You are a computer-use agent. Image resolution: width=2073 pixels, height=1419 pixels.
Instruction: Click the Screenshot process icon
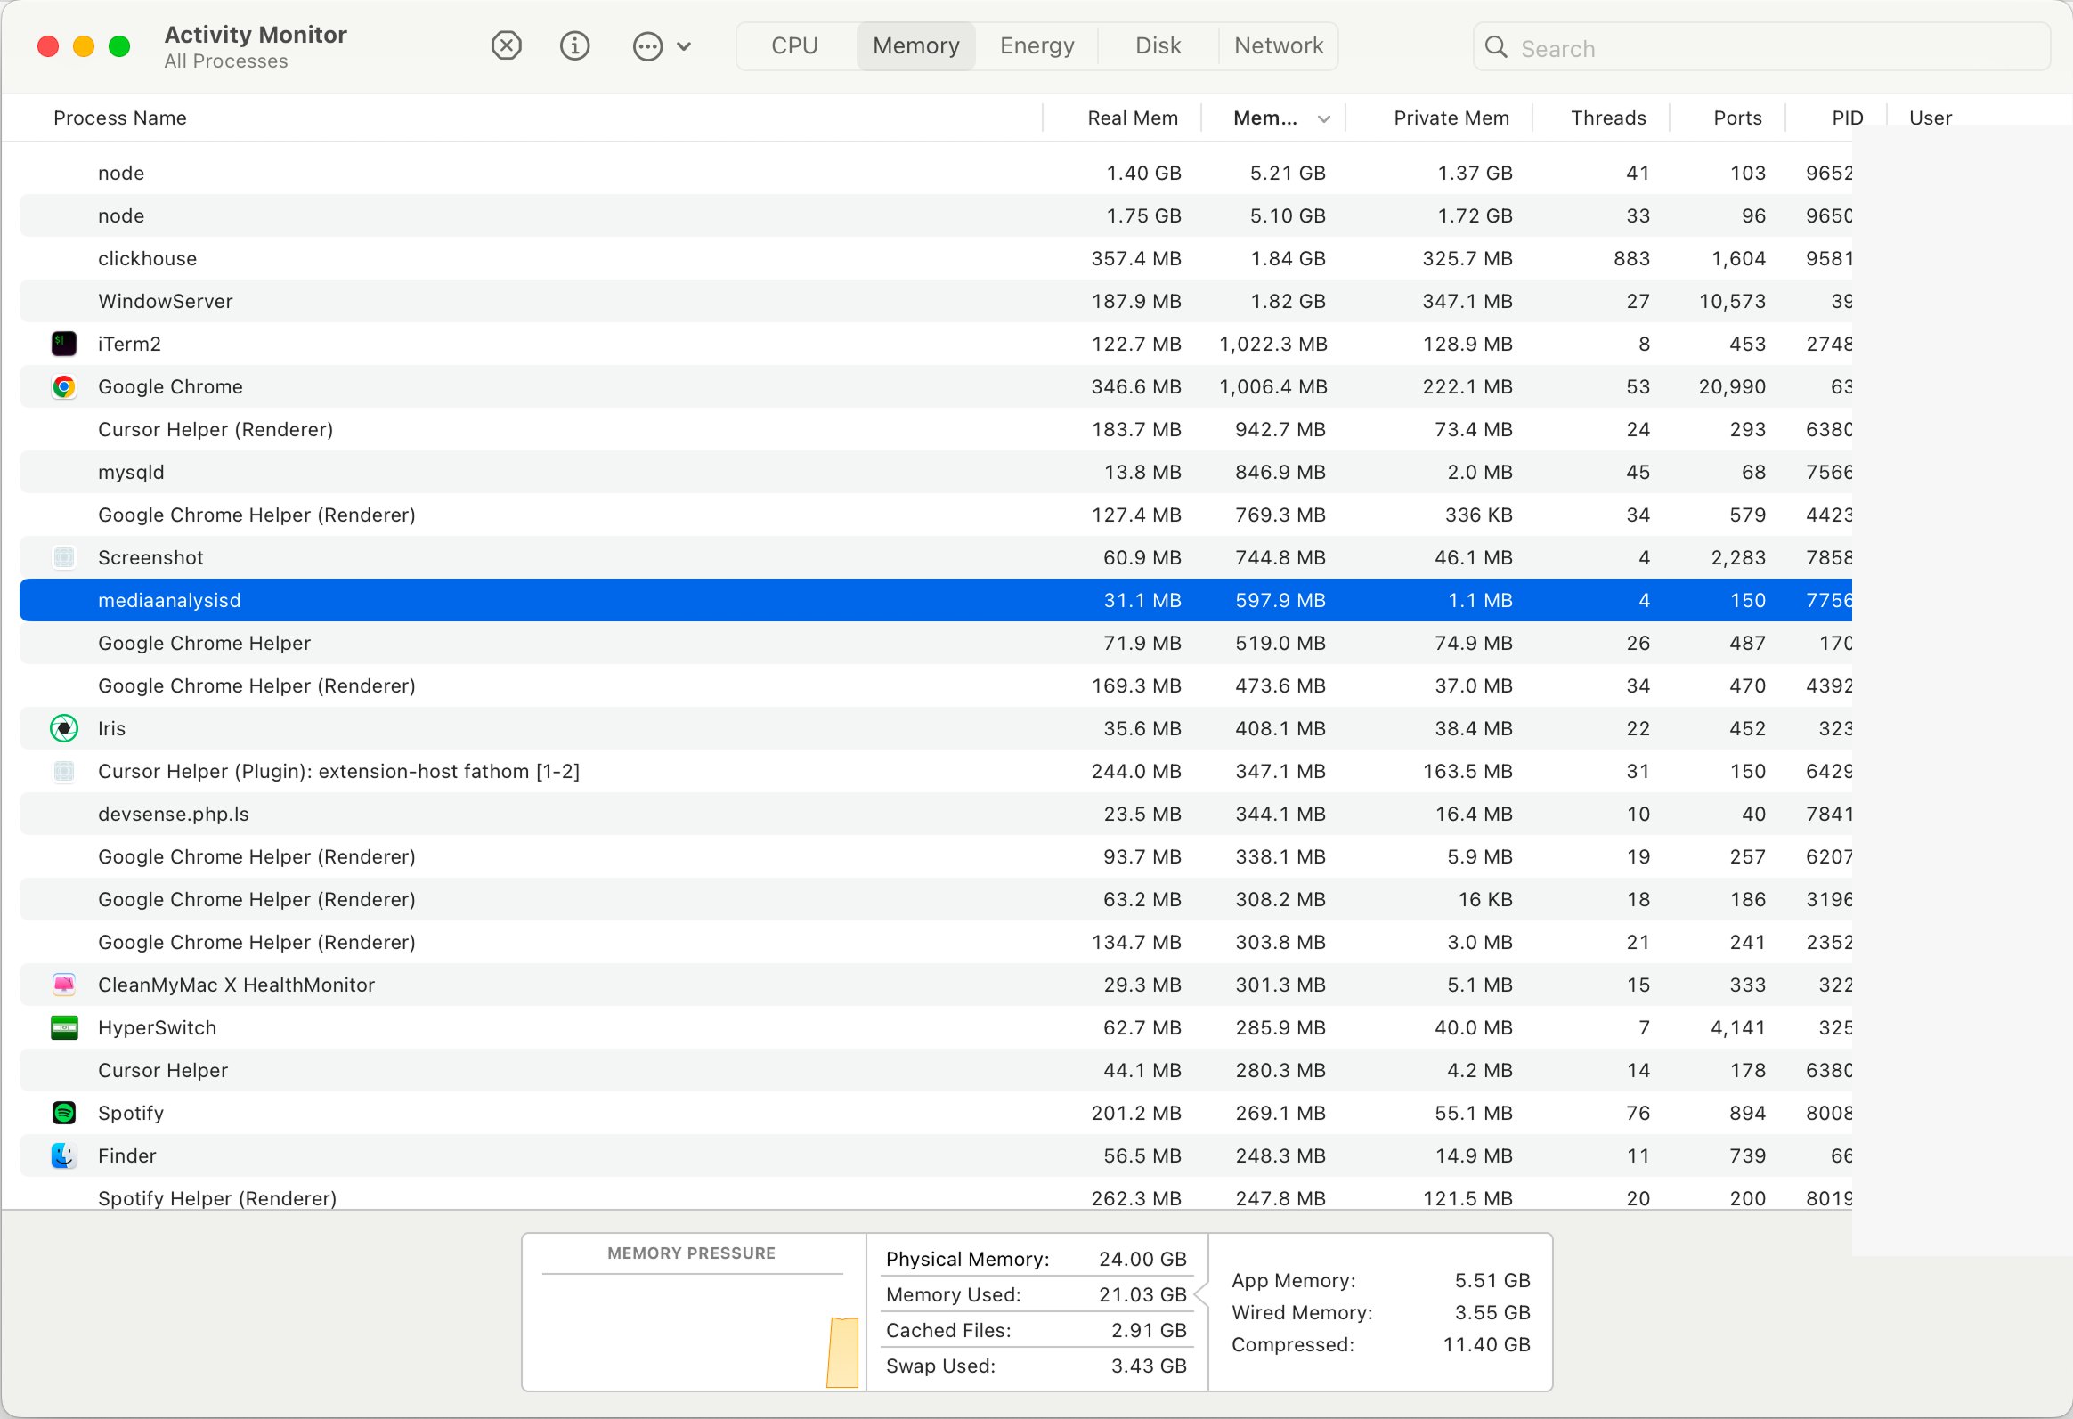point(64,557)
